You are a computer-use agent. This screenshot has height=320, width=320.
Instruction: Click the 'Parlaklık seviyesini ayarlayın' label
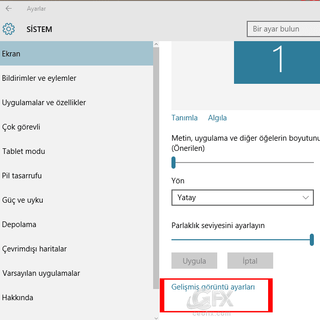[x=218, y=226]
